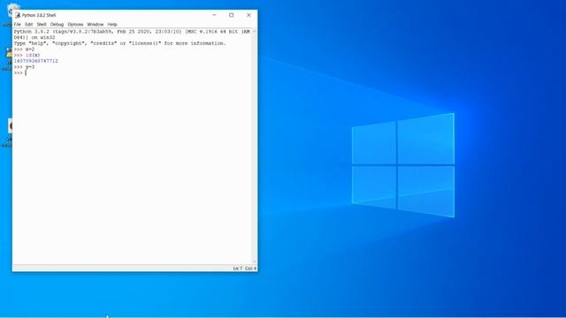Open the Debug menu
The image size is (566, 318).
pyautogui.click(x=57, y=24)
